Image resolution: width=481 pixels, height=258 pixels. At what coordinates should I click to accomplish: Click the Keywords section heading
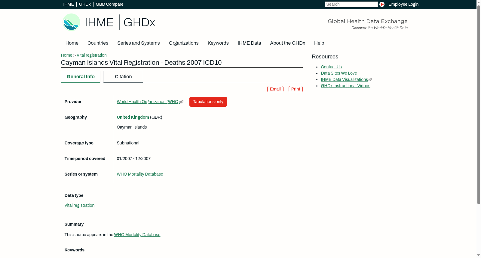pyautogui.click(x=75, y=250)
